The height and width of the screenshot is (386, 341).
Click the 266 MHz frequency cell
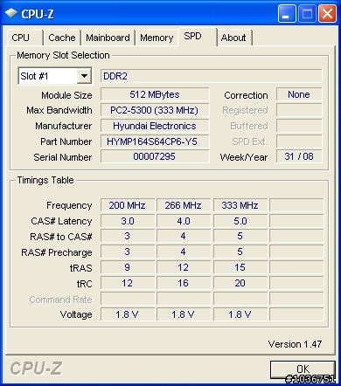(x=184, y=205)
